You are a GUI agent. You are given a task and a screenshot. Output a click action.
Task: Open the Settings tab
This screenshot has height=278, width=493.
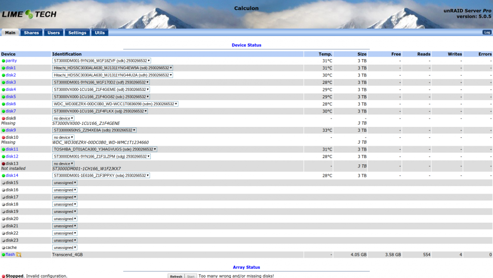pyautogui.click(x=77, y=33)
